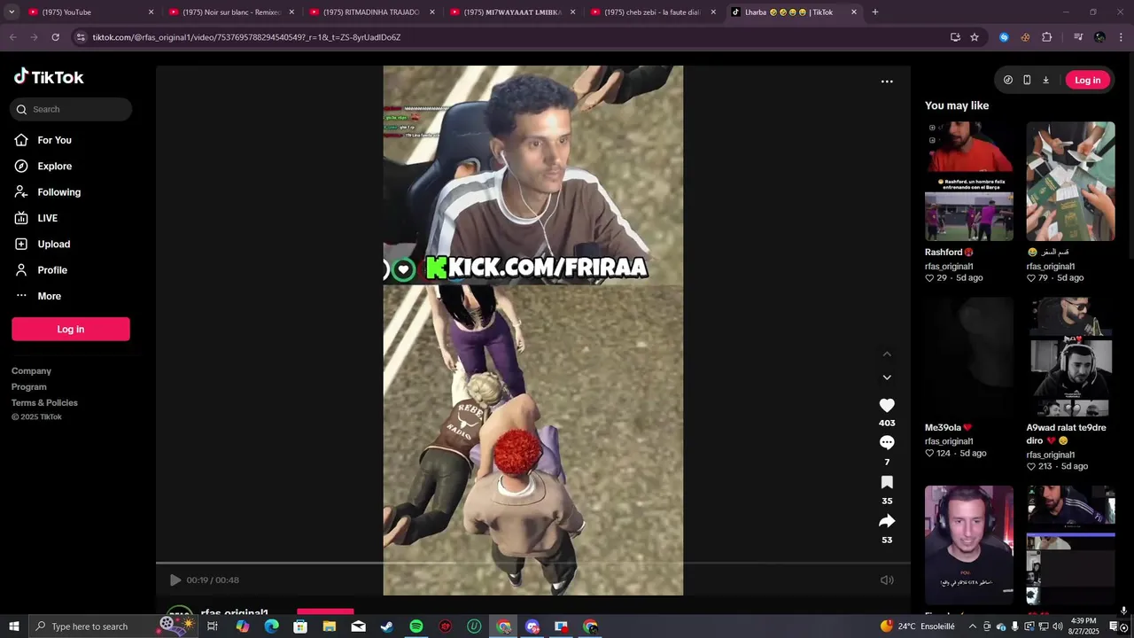The image size is (1134, 638).
Task: Seek on the video progress bar
Action: [532, 563]
